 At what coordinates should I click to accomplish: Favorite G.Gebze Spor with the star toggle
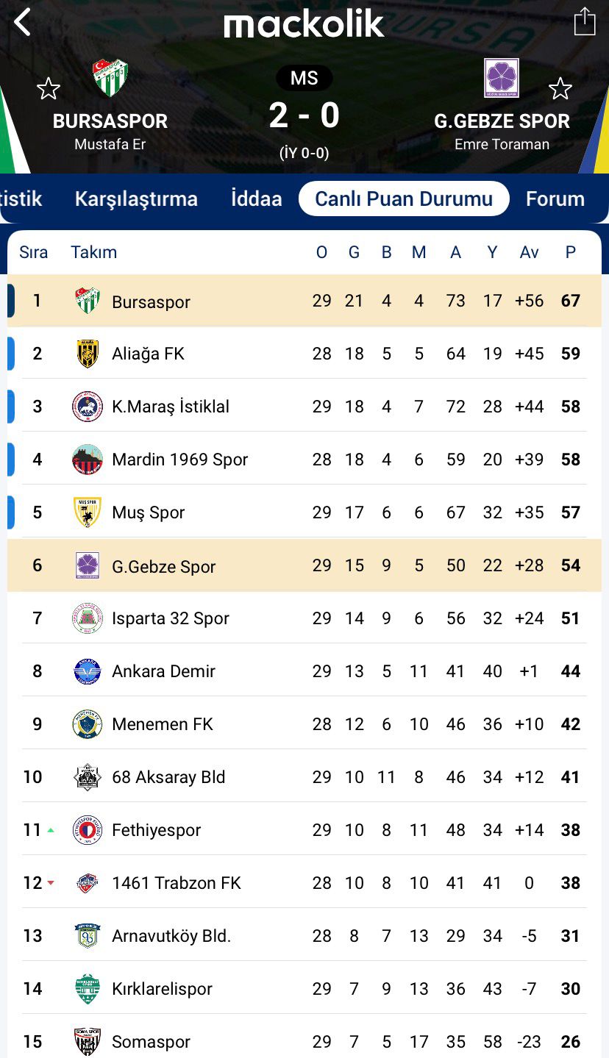pyautogui.click(x=560, y=89)
